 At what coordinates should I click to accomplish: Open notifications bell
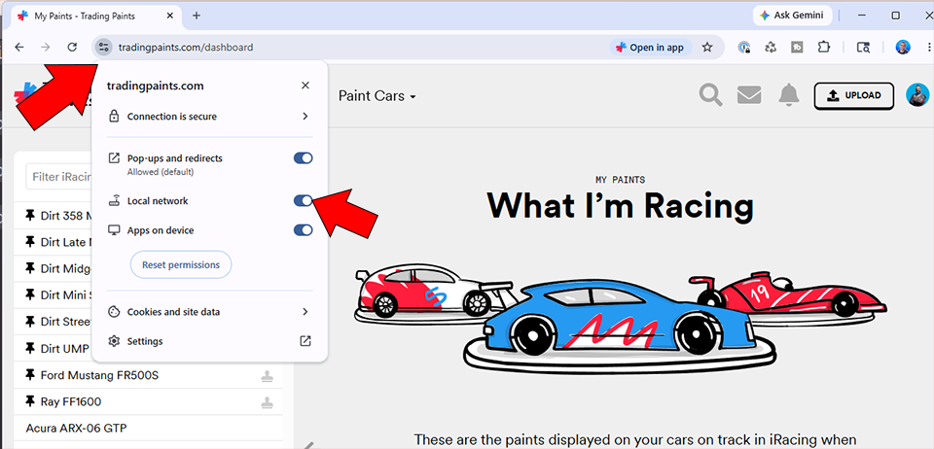point(789,95)
